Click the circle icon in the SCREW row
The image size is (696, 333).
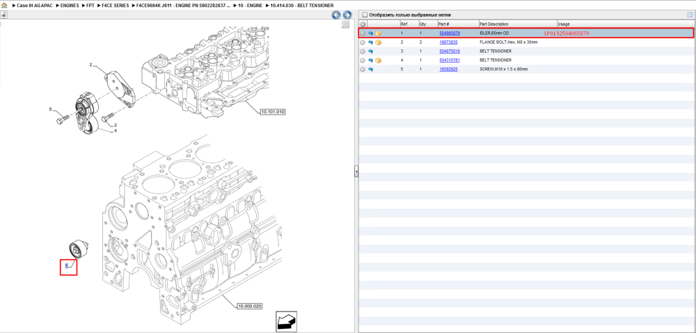pyautogui.click(x=363, y=70)
